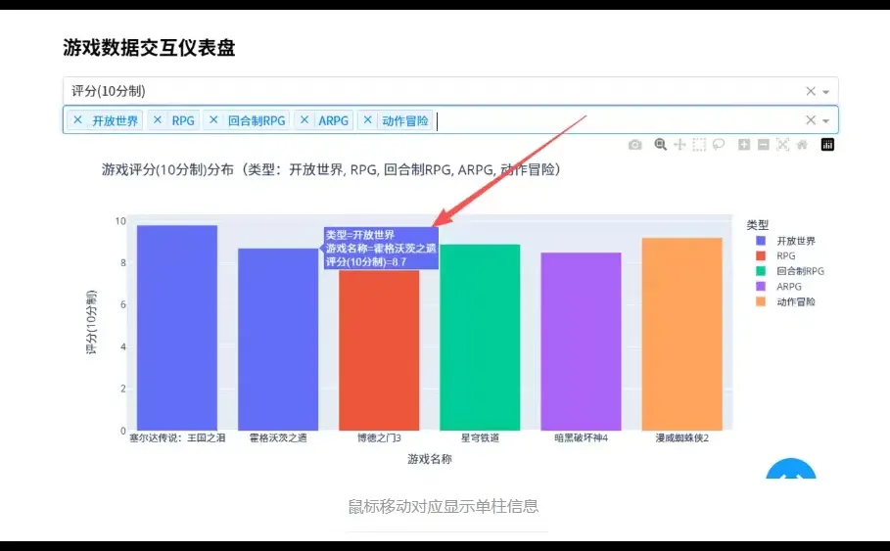Image resolution: width=890 pixels, height=551 pixels.
Task: Click the Autoscale icon
Action: [782, 145]
